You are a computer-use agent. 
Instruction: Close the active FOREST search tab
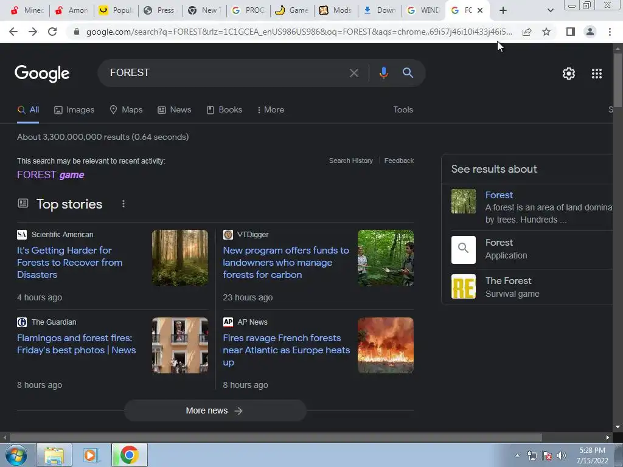tap(480, 10)
